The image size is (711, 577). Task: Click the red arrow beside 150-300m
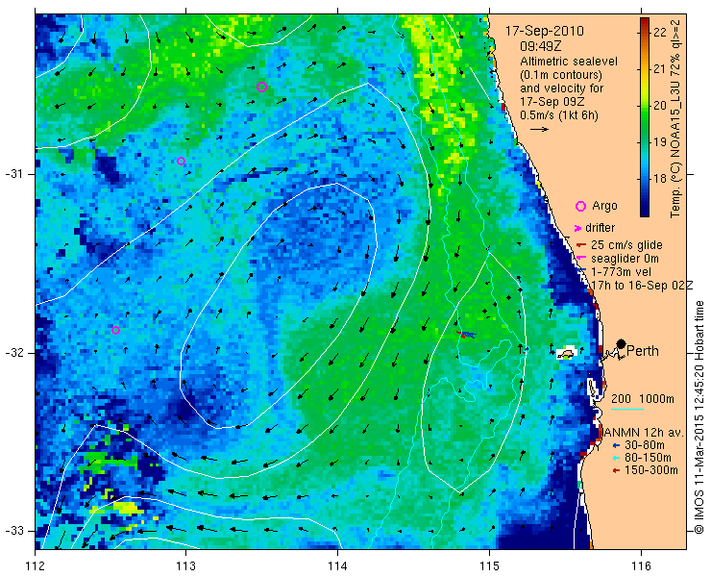(x=616, y=471)
